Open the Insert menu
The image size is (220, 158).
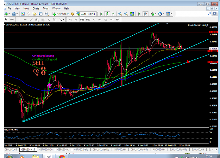(26, 8)
